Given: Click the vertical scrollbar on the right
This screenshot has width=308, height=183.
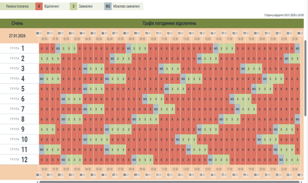Looking at the screenshot, I should (x=305, y=77).
